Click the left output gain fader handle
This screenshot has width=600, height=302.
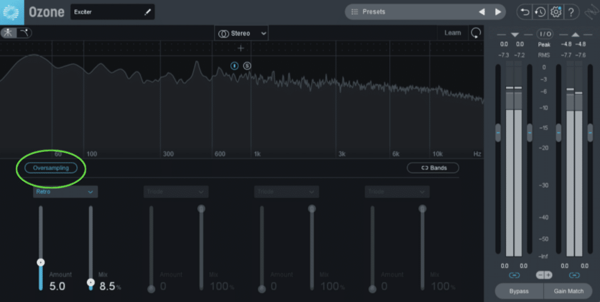point(559,132)
